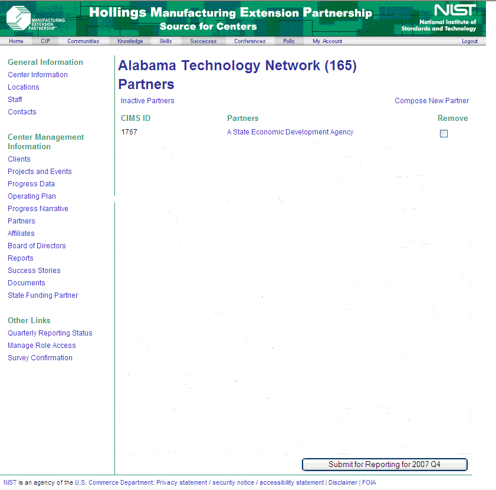Click Compose New Partner
The width and height of the screenshot is (496, 490).
pyautogui.click(x=432, y=101)
